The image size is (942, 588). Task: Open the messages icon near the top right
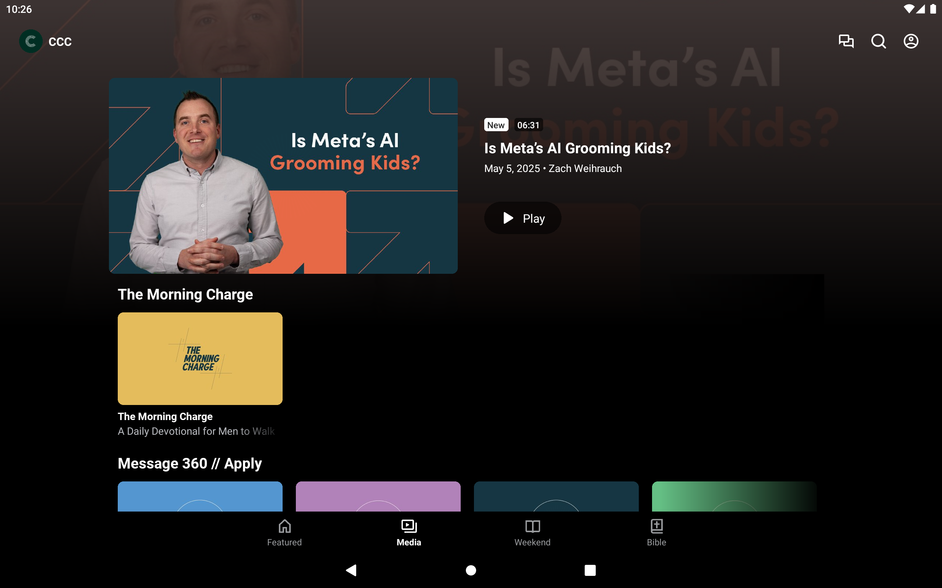(847, 41)
